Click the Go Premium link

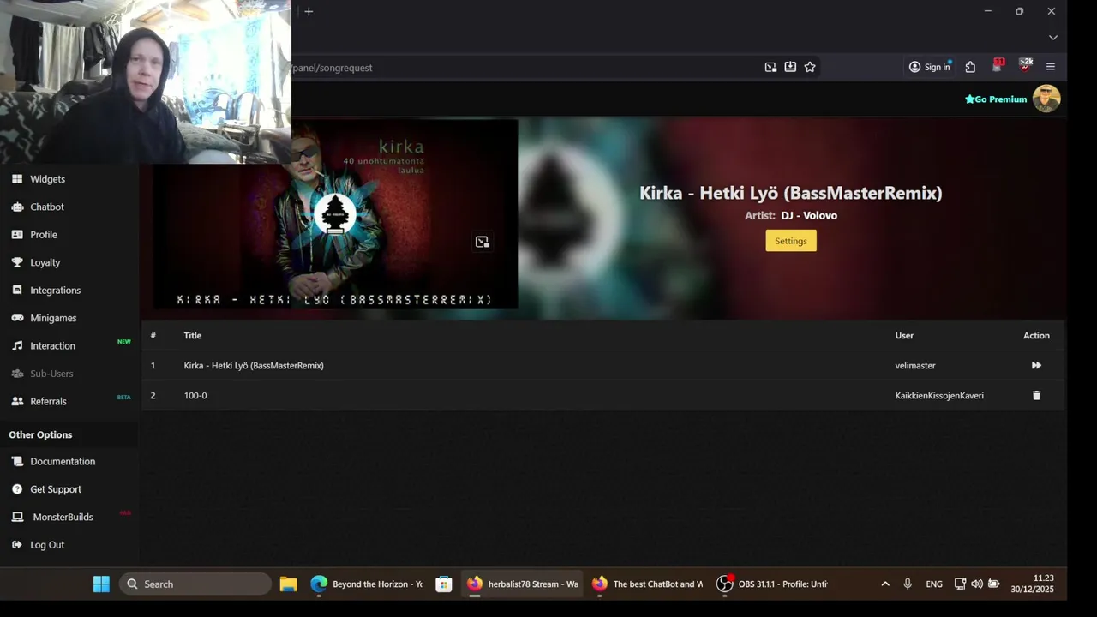click(996, 99)
